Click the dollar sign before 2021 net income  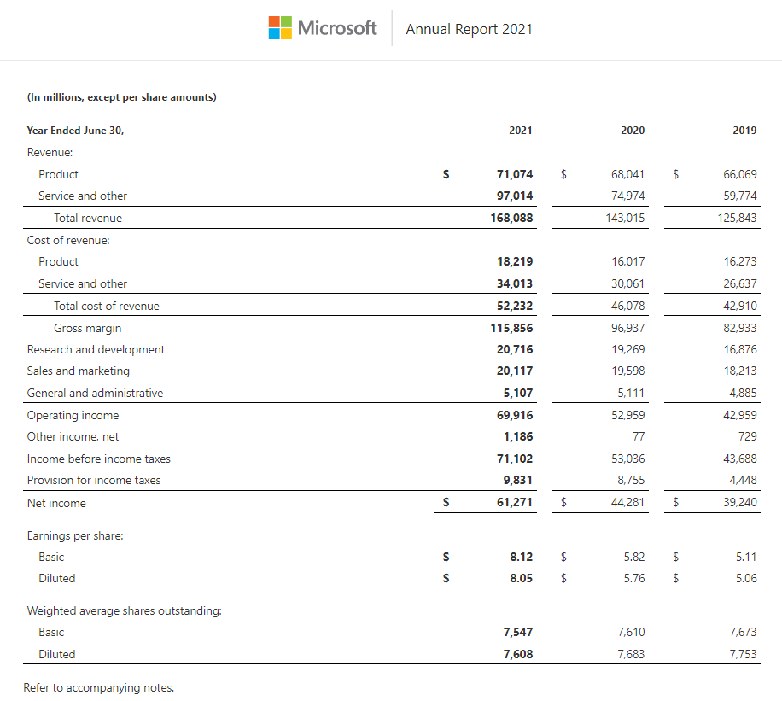coord(445,503)
